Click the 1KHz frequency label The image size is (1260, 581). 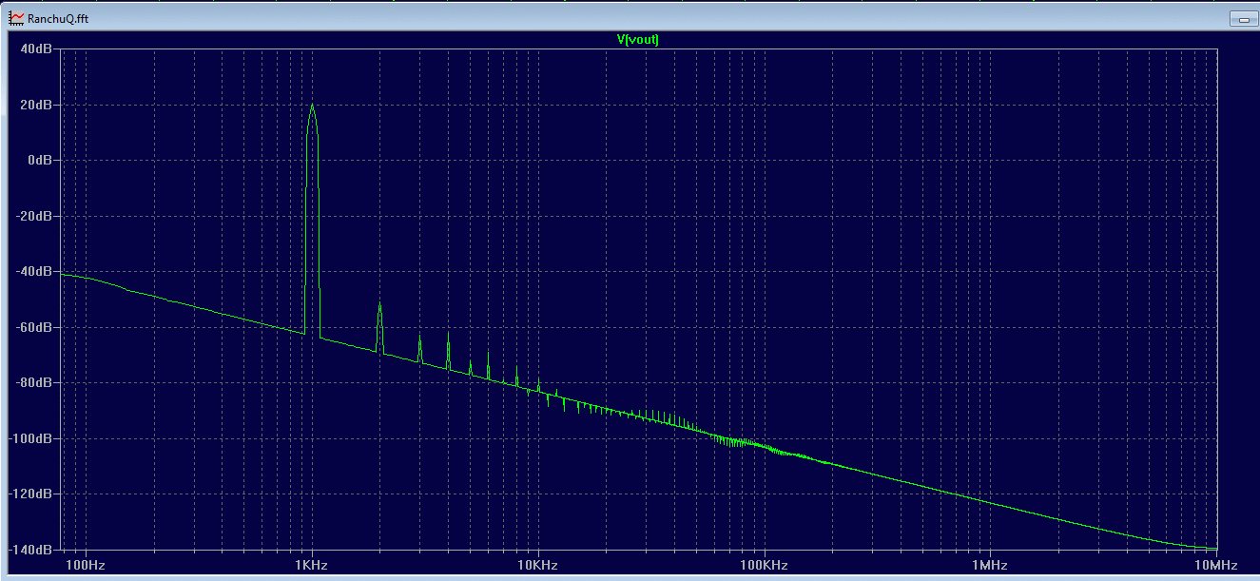[x=311, y=566]
